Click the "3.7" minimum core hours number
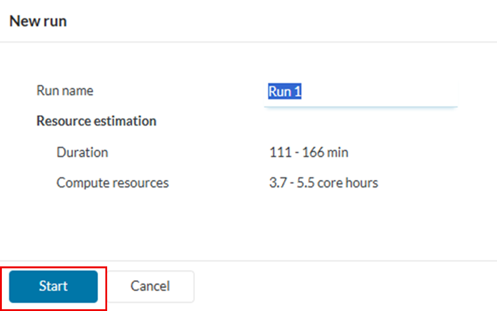The height and width of the screenshot is (311, 497). [278, 183]
